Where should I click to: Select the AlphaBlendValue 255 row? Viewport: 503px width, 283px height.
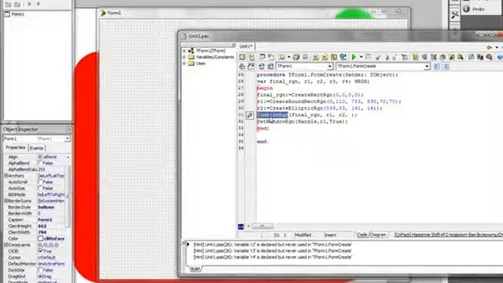tap(35, 170)
